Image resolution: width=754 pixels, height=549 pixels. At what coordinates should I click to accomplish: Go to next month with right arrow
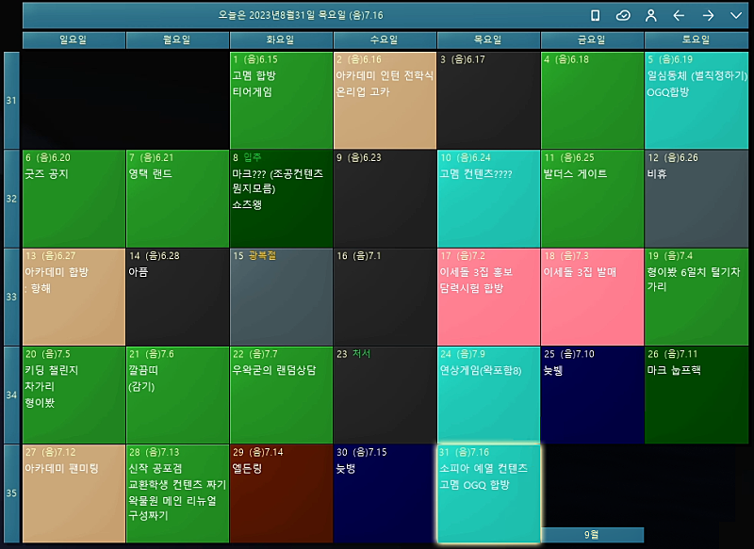pos(707,15)
